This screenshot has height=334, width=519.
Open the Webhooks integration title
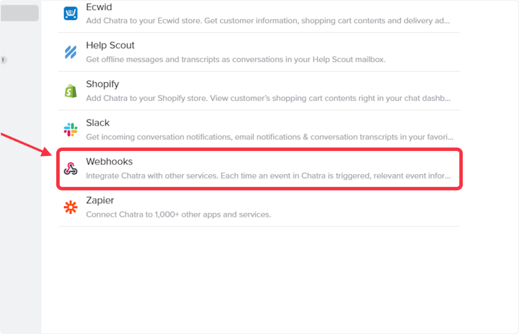point(109,162)
